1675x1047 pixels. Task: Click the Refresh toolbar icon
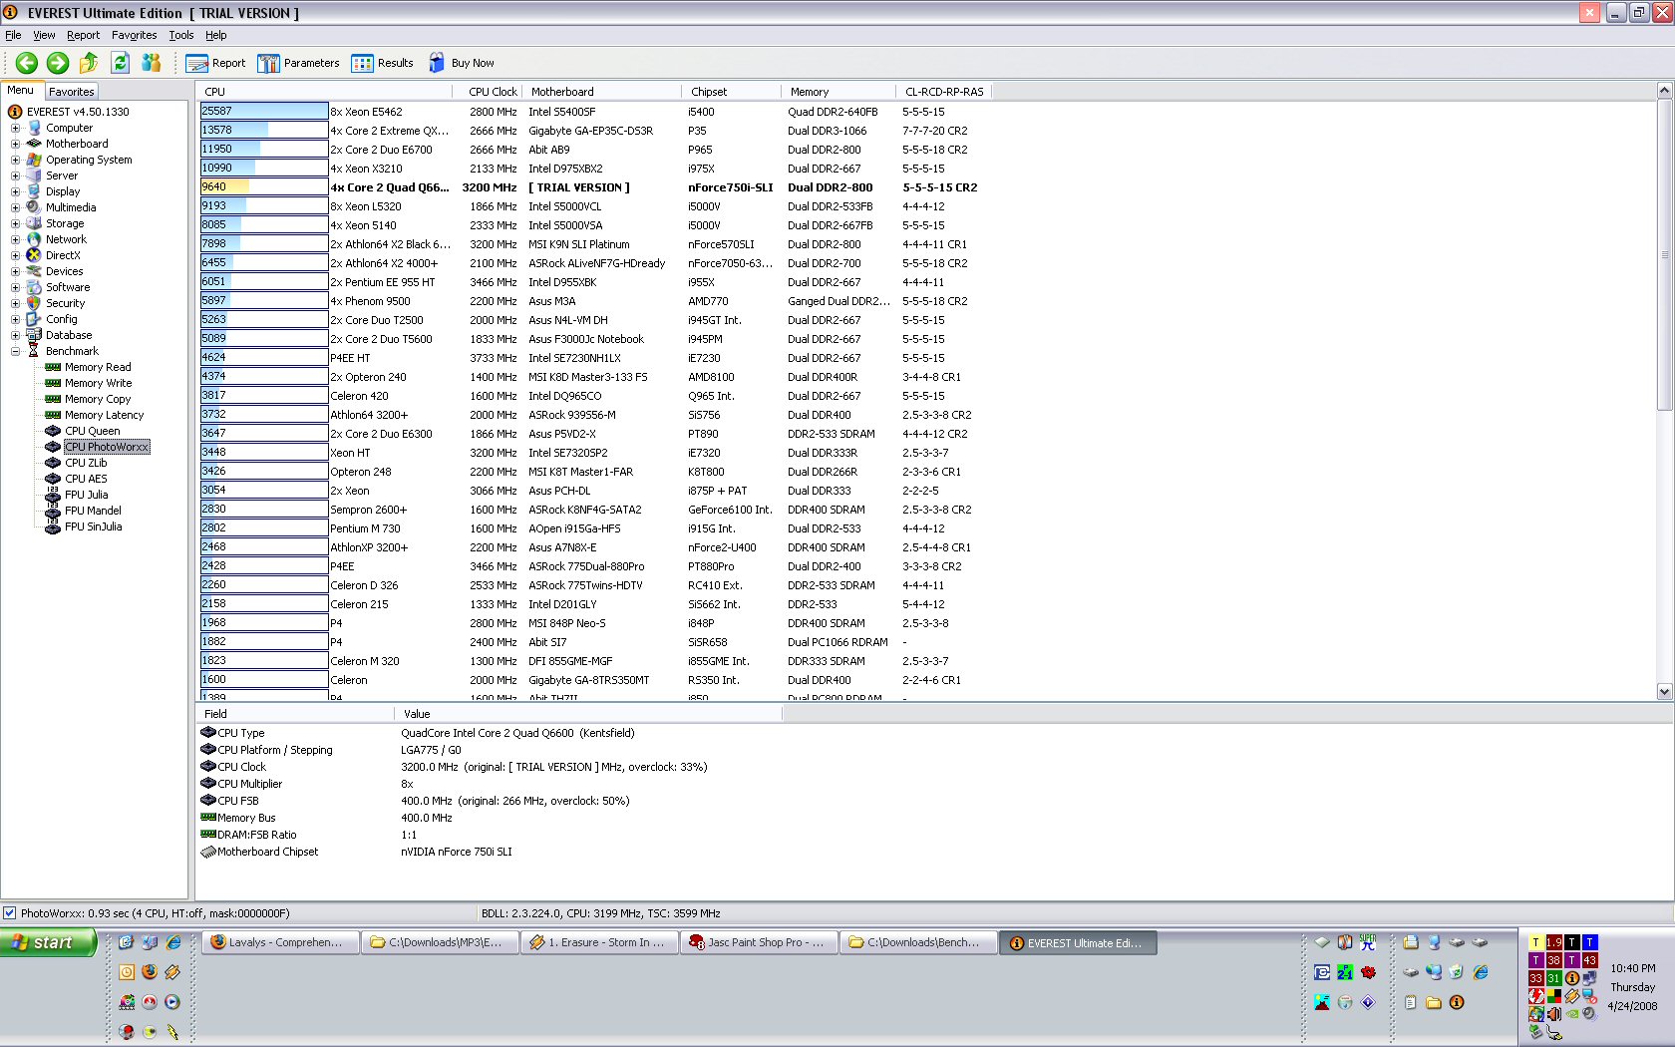[121, 63]
